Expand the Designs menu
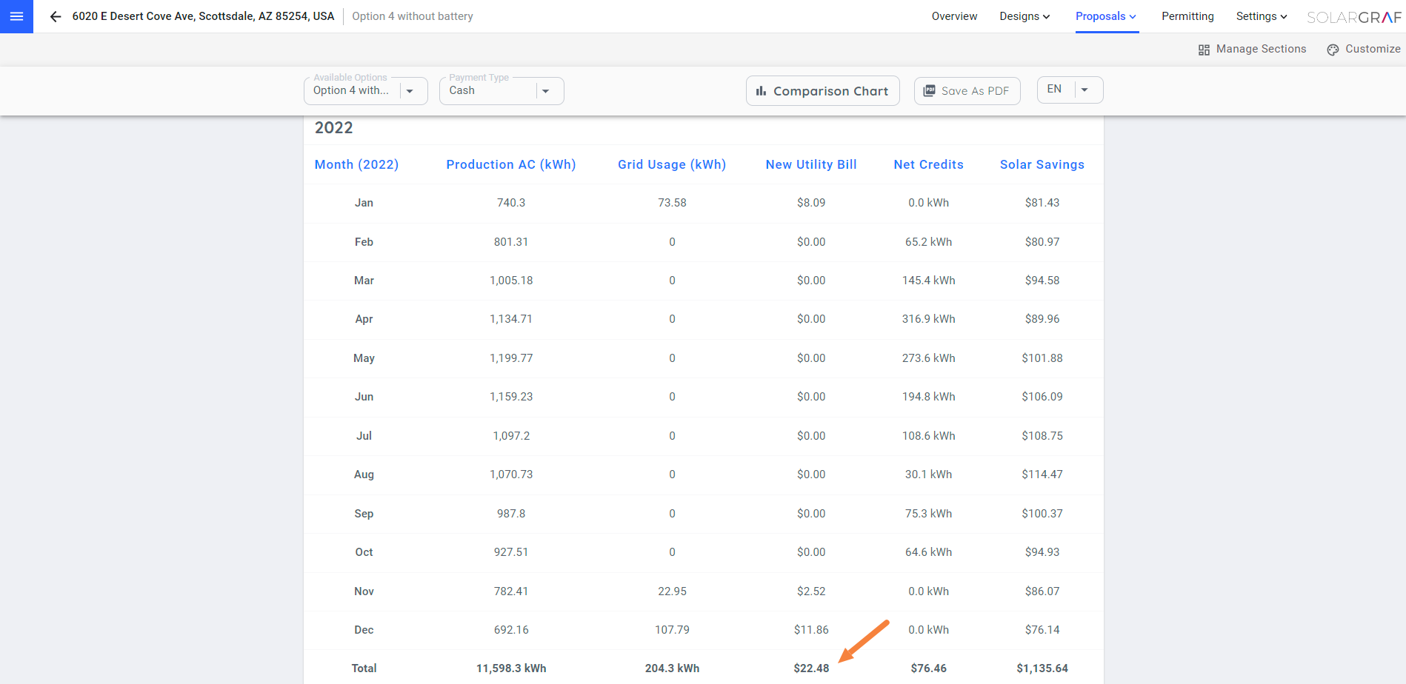Screen dimensions: 1406x684 click(1024, 16)
